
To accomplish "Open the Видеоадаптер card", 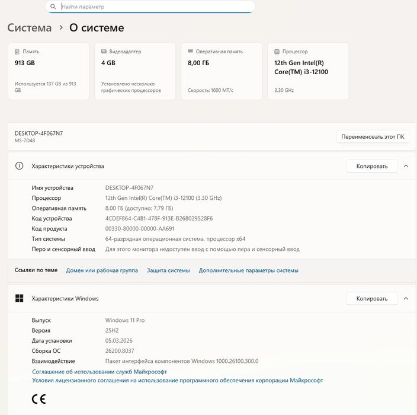I will tap(135, 71).
